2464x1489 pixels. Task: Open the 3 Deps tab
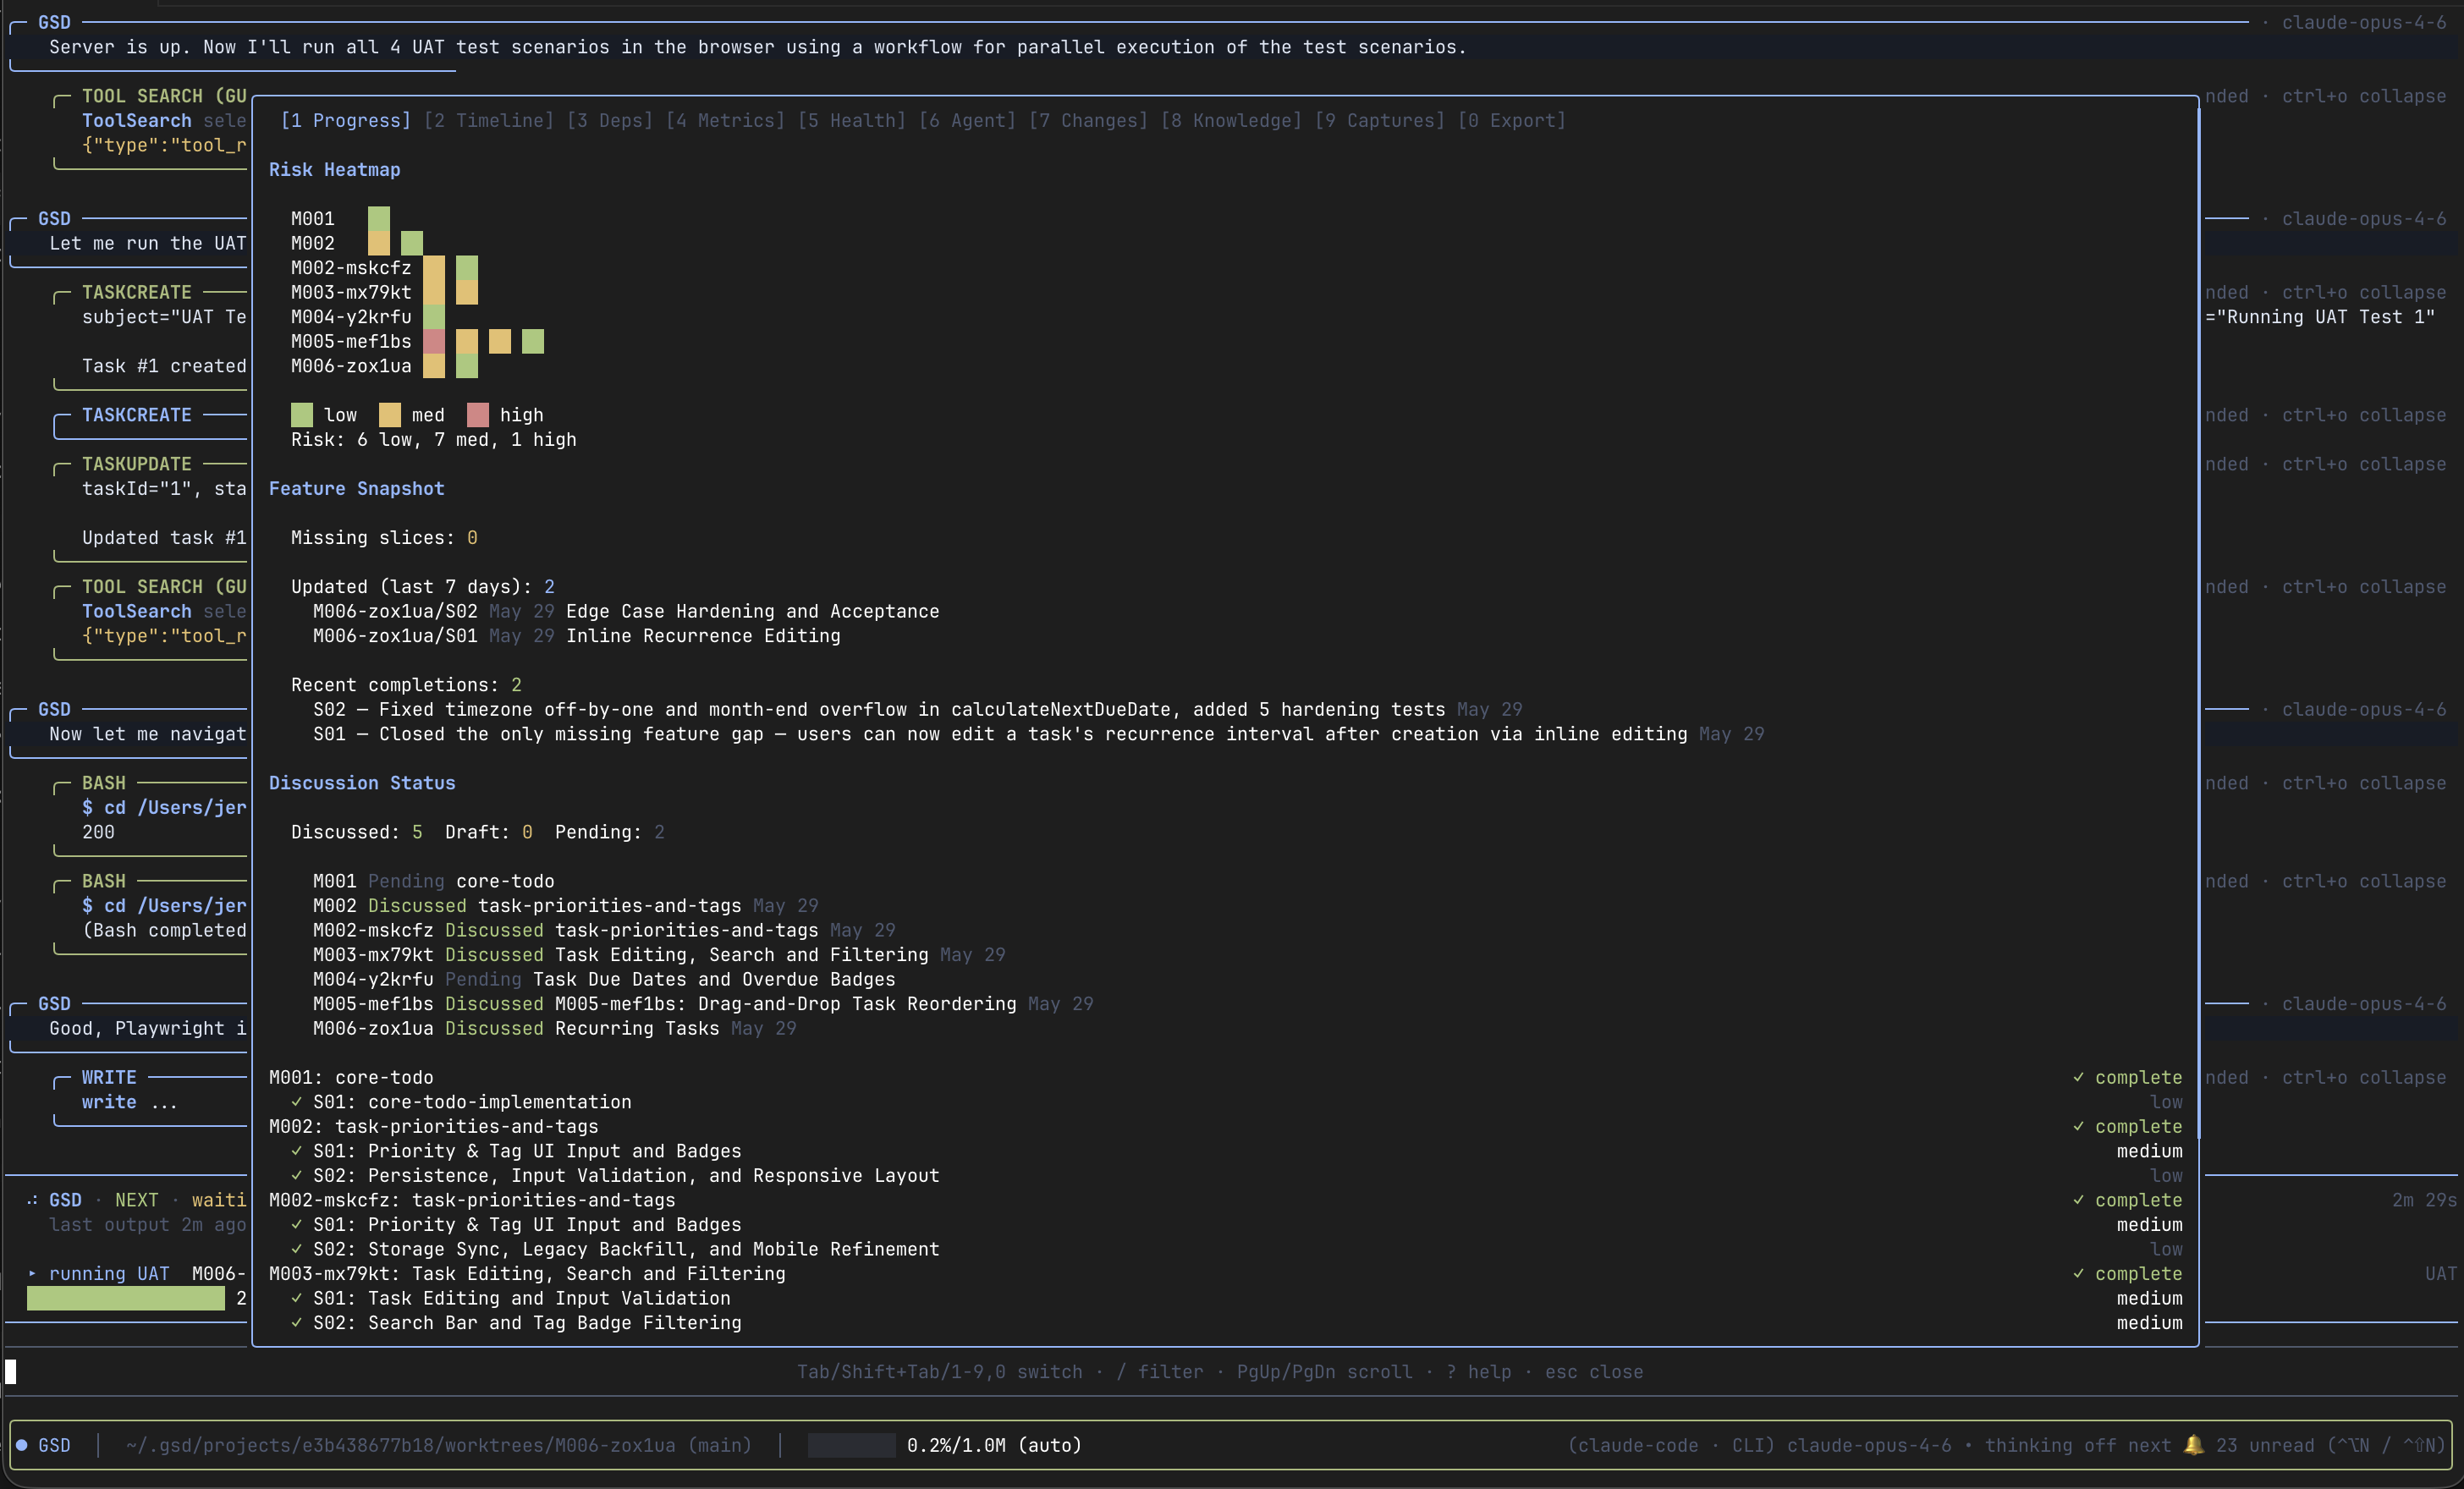click(609, 120)
